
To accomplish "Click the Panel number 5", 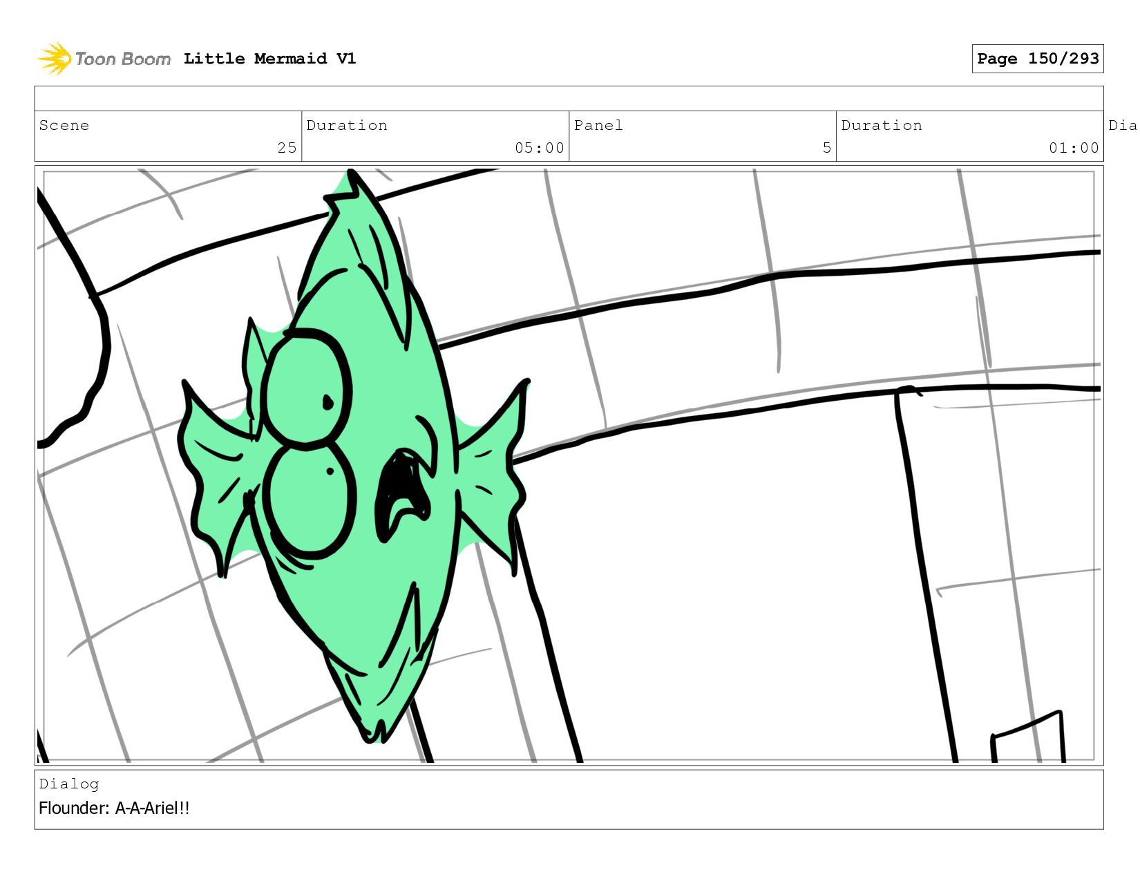I will coord(826,148).
